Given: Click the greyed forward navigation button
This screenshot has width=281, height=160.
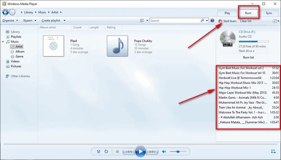Looking at the screenshot, I should click(12, 12).
